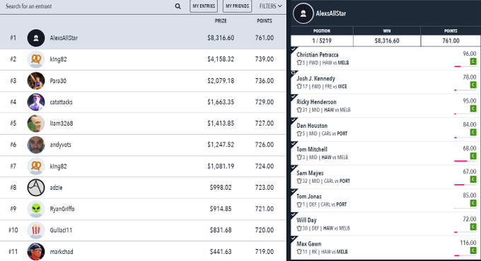Click the jersey icon beside Max Gawn's number
This screenshot has width=481, height=261.
click(299, 252)
